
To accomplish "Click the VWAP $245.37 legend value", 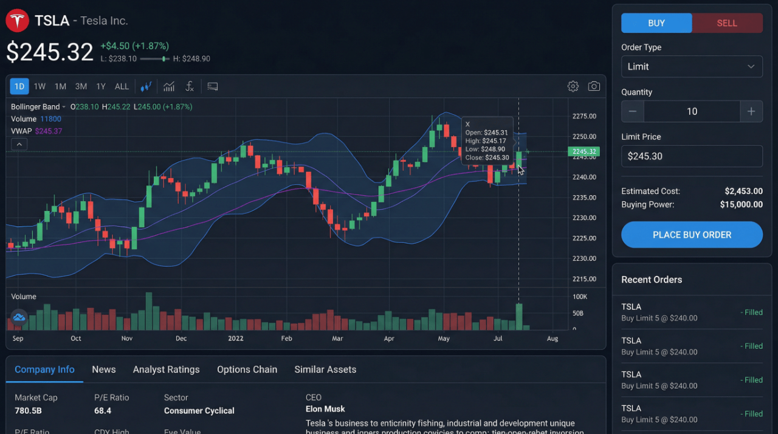I will point(49,131).
